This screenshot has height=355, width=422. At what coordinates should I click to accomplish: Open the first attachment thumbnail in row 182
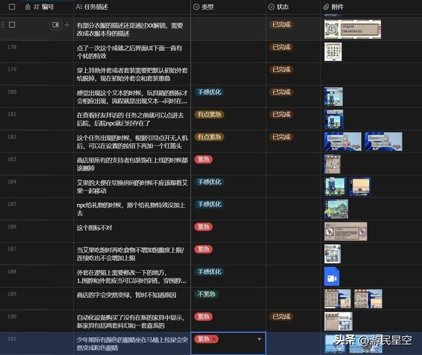[x=342, y=141]
